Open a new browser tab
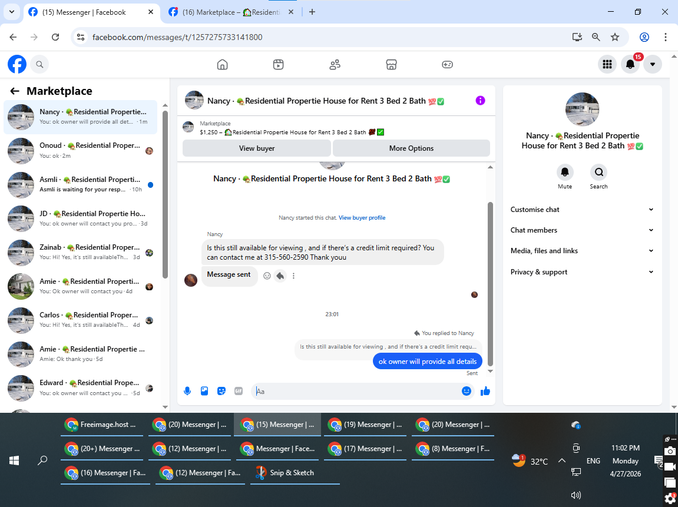678x507 pixels. click(312, 12)
